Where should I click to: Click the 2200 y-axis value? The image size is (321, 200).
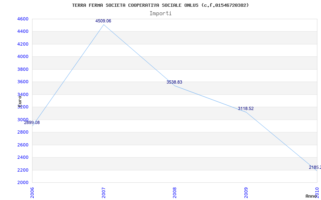22,170
